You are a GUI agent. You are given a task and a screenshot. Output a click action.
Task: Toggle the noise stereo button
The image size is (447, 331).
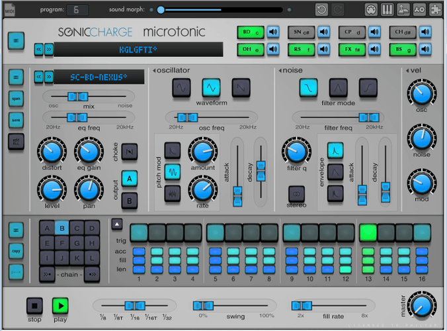tap(296, 193)
